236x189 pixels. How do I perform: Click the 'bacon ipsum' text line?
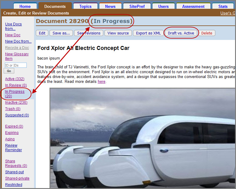(49, 58)
